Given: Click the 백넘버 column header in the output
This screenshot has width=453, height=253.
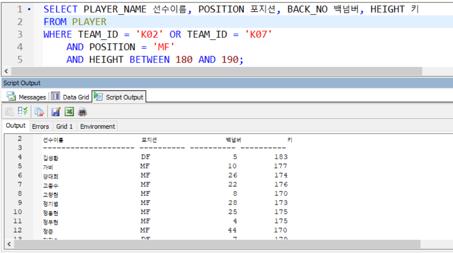Looking at the screenshot, I should pyautogui.click(x=233, y=140).
